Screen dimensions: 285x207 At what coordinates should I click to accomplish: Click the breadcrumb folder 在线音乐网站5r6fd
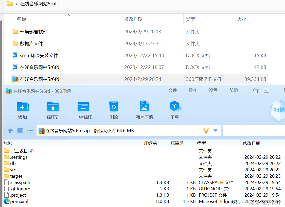tap(40, 4)
